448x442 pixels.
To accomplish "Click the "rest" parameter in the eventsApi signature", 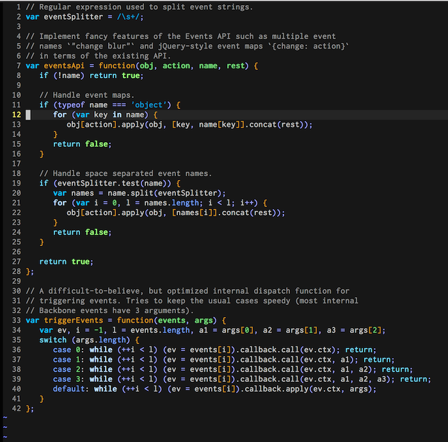I will [236, 66].
